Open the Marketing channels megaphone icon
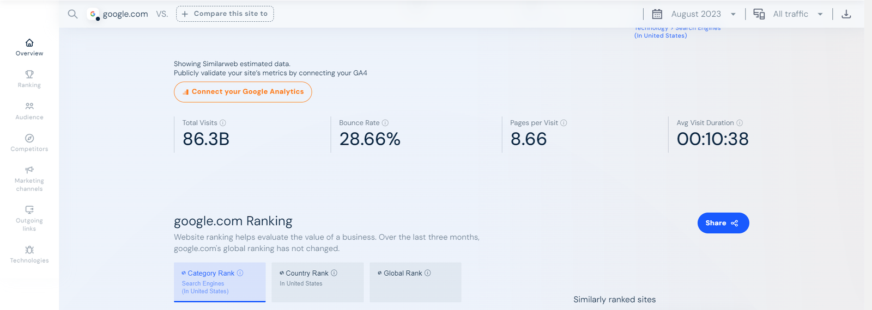 tap(29, 170)
